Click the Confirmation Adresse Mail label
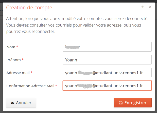The image size is (157, 113). (x=30, y=86)
